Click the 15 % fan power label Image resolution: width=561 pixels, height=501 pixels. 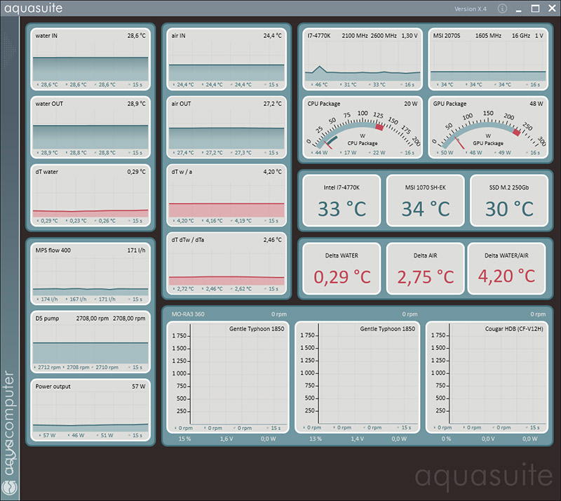(x=184, y=439)
